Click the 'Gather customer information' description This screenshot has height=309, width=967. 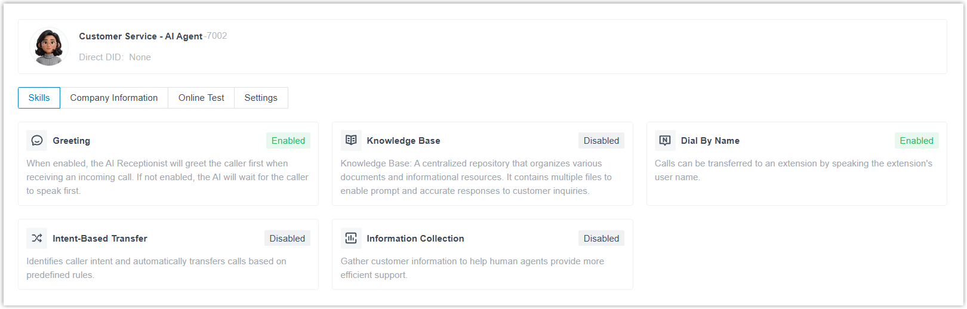tap(472, 268)
